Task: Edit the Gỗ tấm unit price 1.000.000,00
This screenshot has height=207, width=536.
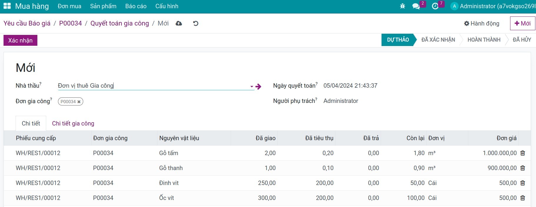Action: coord(500,153)
